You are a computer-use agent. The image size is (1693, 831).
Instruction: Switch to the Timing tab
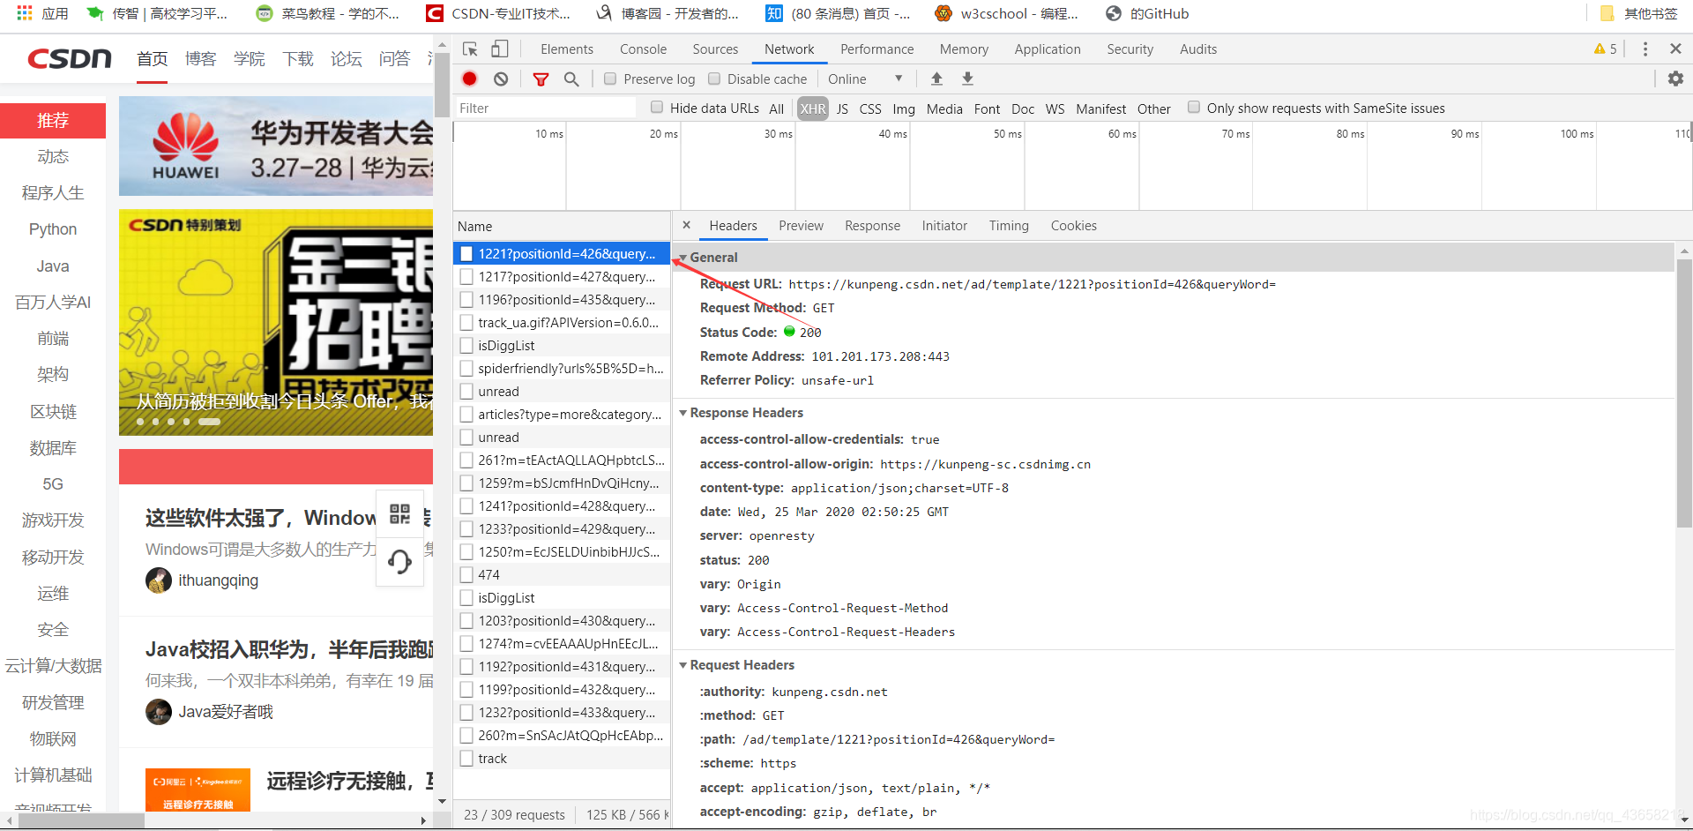[1009, 226]
